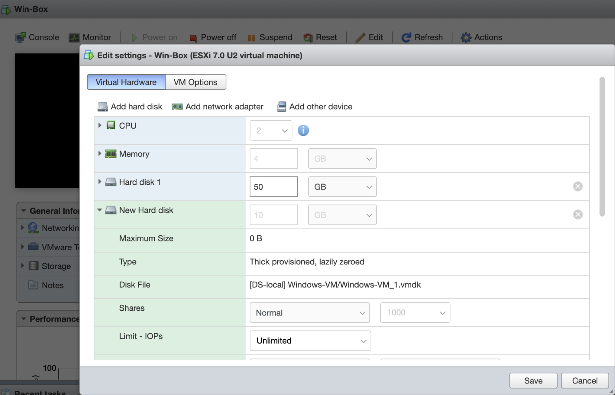
Task: Cancel the Edit settings dialog
Action: (585, 380)
